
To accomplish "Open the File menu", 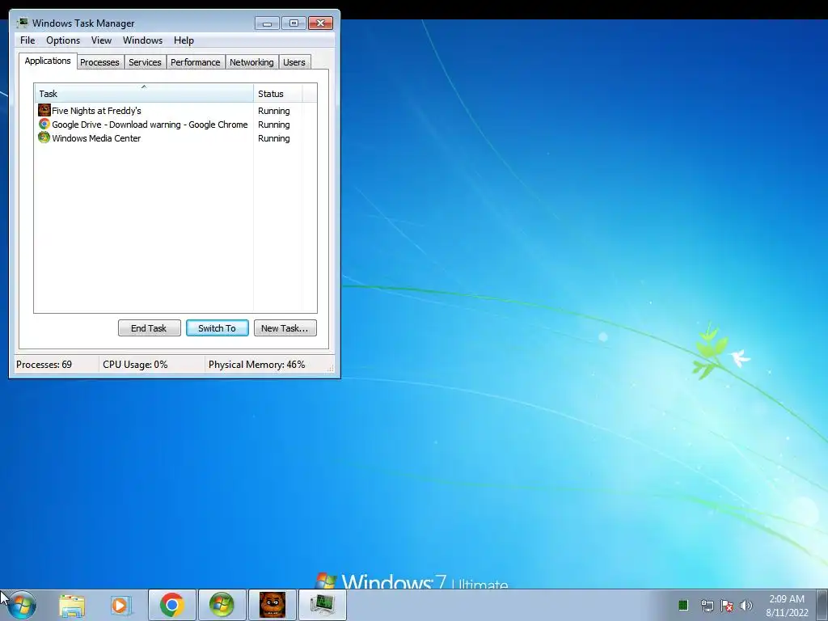I will click(x=27, y=40).
